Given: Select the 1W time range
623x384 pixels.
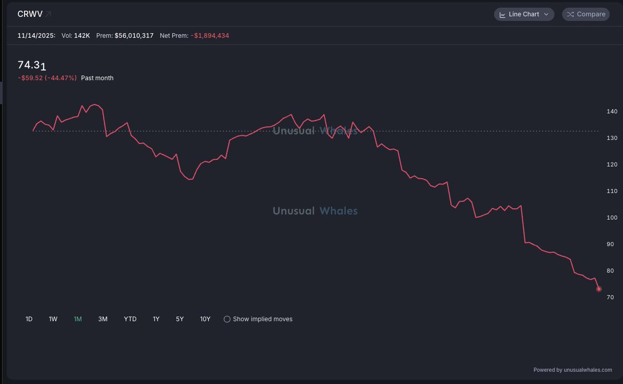Looking at the screenshot, I should click(53, 319).
